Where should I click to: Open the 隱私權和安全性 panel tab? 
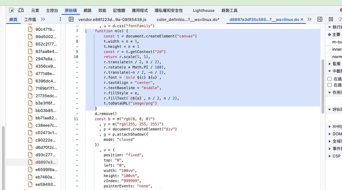coord(169,11)
